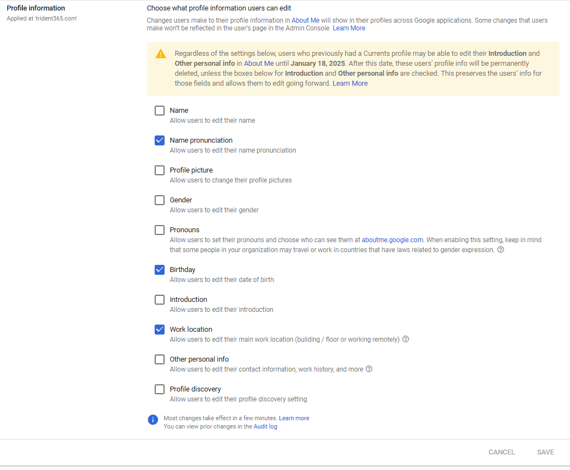Enable the Pronouns checkbox
Image resolution: width=570 pixels, height=470 pixels.
(x=160, y=230)
